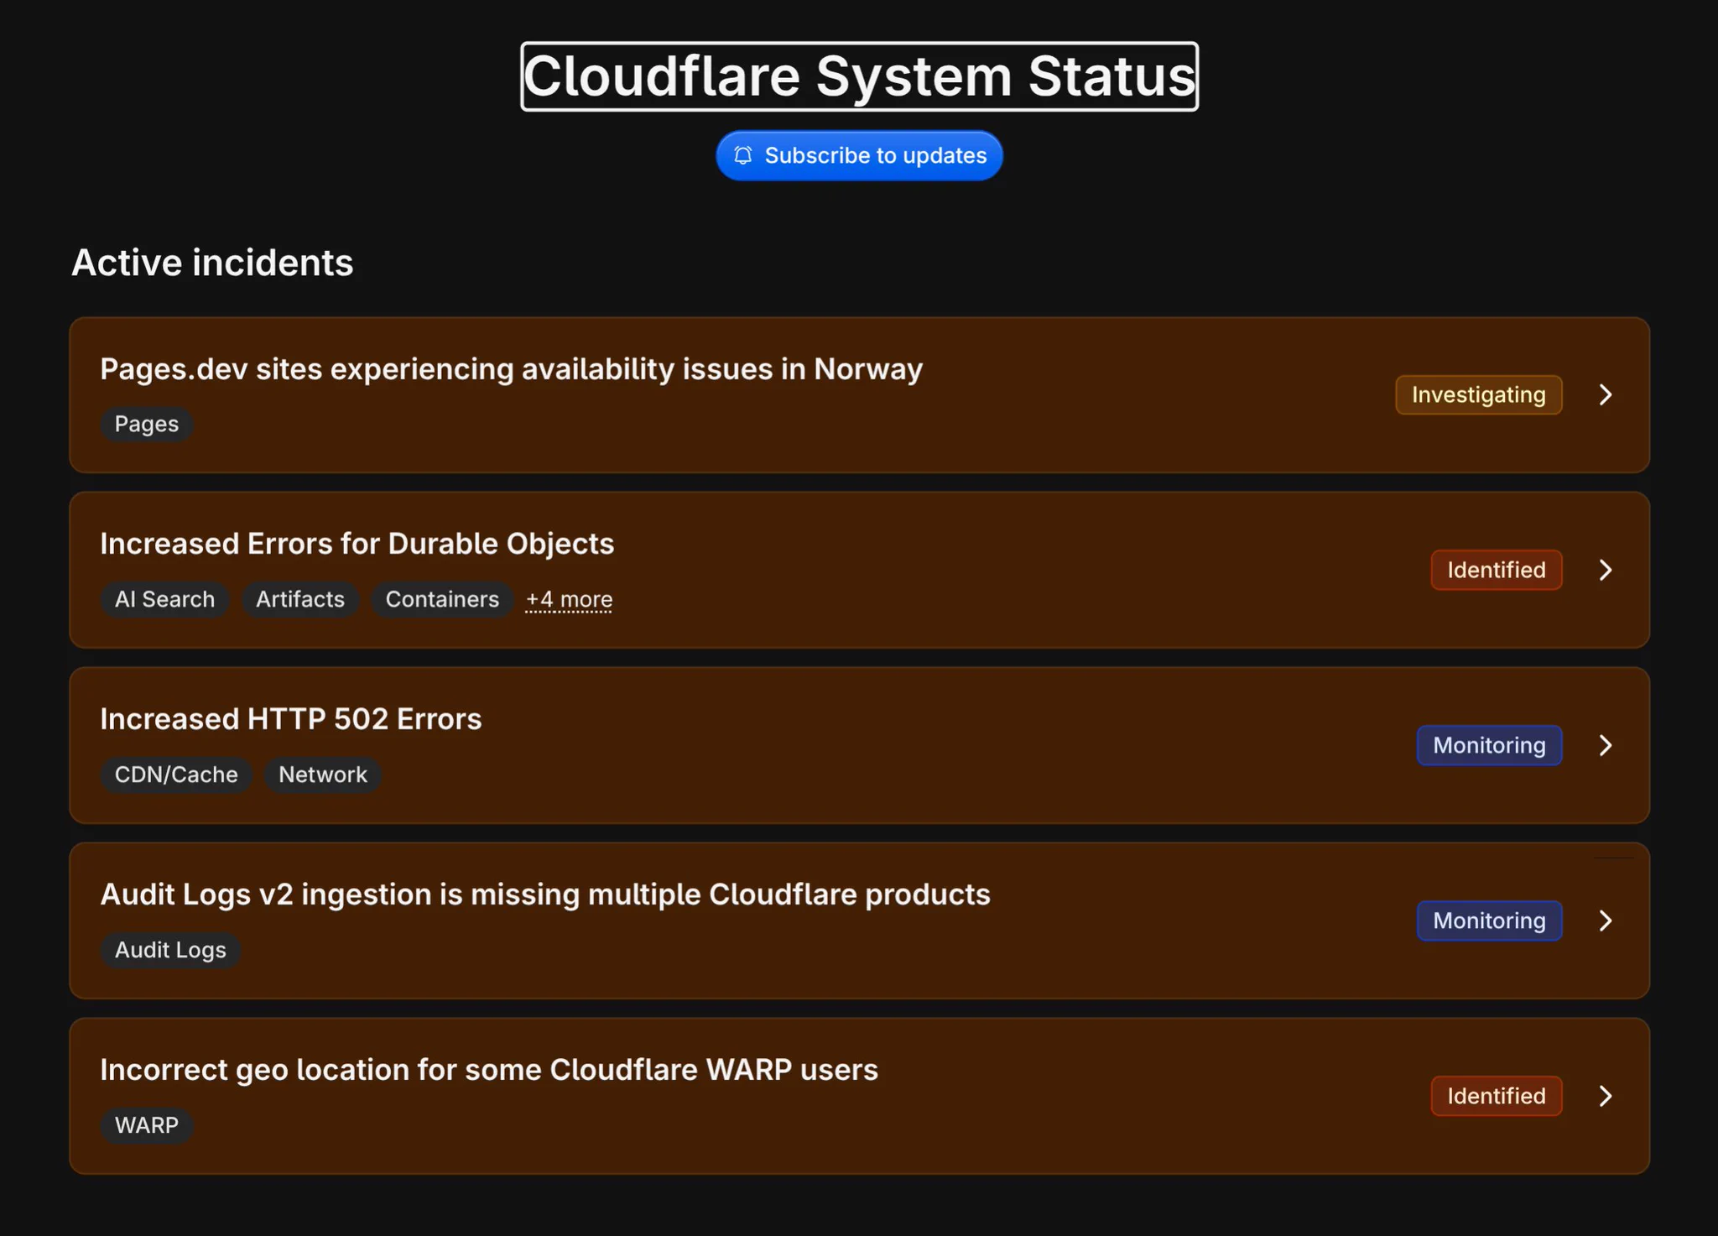The image size is (1718, 1236).
Task: Click the Active incidents heading
Action: pyautogui.click(x=212, y=263)
